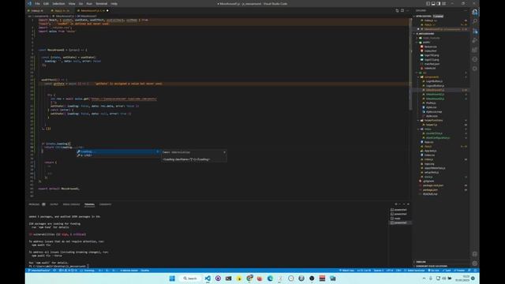The width and height of the screenshot is (505, 284).
Task: Open the Edit menu
Action: pyautogui.click(x=46, y=3)
